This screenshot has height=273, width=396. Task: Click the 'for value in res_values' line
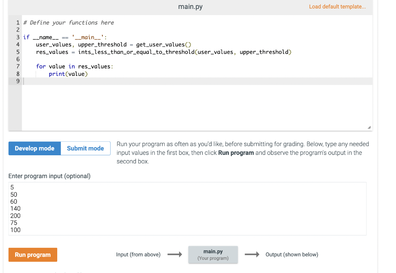point(75,67)
